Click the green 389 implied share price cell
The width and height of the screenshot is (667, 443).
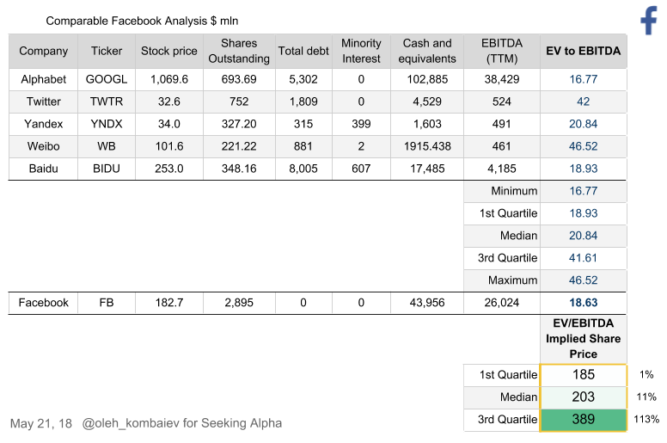pos(584,420)
